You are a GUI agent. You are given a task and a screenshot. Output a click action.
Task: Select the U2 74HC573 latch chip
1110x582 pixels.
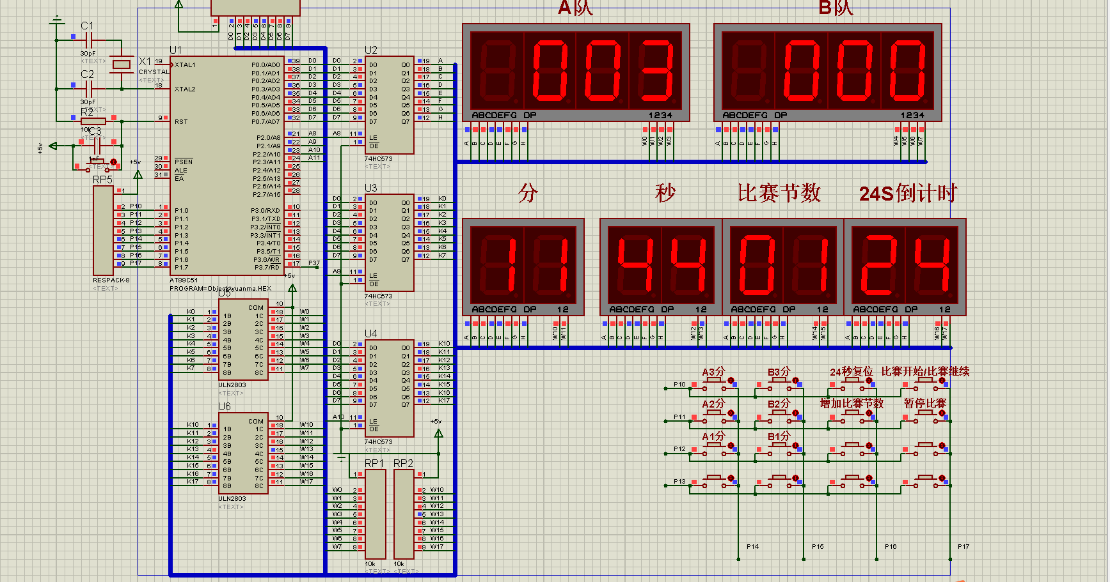389,105
